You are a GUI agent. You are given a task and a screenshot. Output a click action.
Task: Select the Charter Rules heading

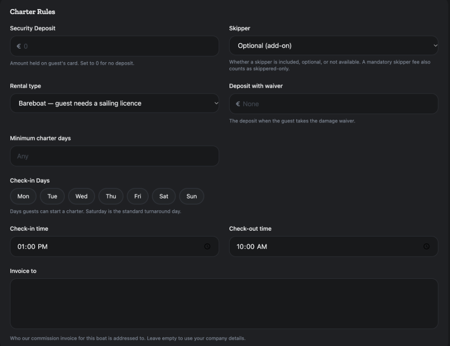[x=32, y=12]
